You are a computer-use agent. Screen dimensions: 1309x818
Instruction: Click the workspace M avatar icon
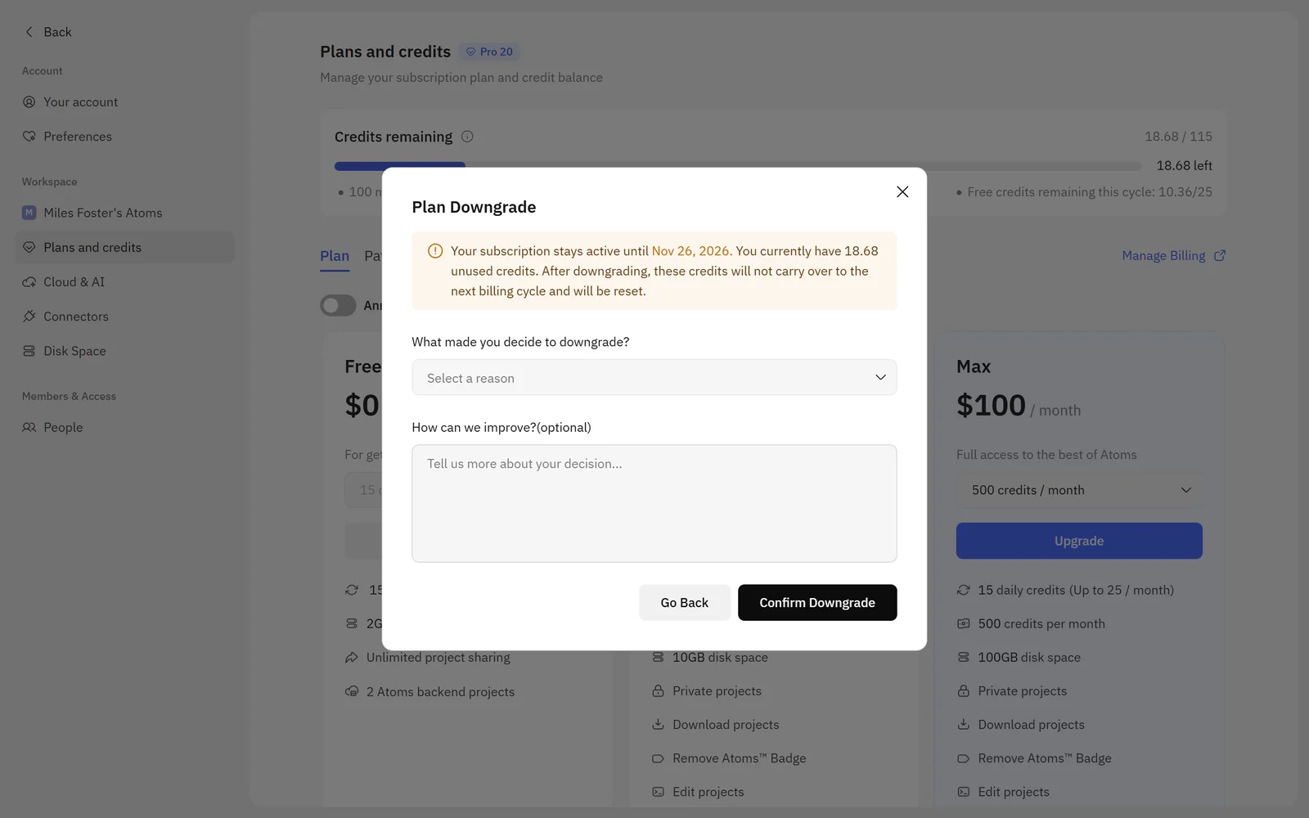click(x=29, y=213)
